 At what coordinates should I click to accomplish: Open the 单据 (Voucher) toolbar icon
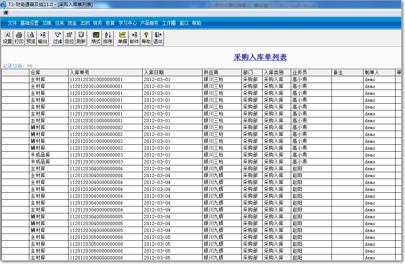(x=123, y=38)
